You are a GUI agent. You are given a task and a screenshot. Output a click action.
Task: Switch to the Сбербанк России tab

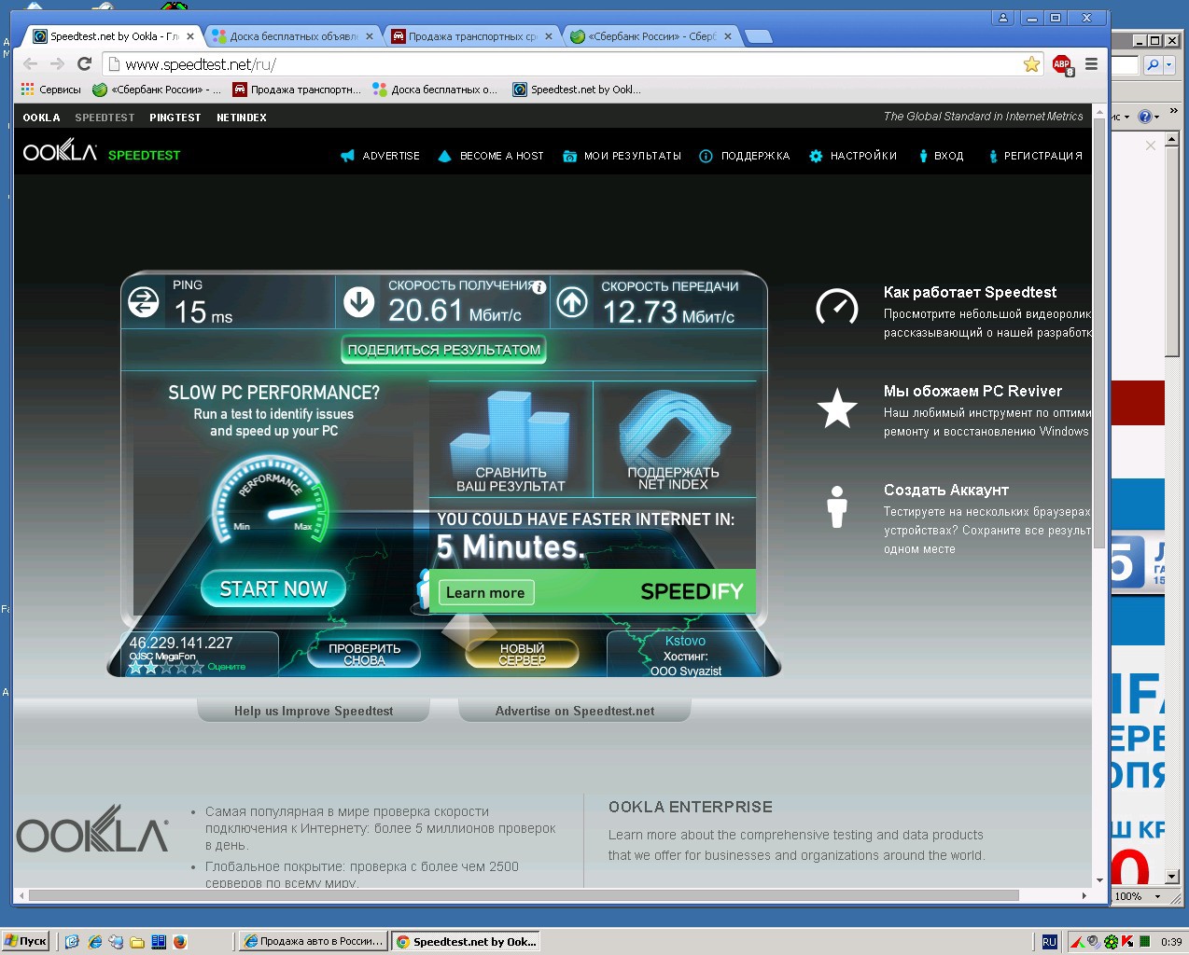coord(650,36)
